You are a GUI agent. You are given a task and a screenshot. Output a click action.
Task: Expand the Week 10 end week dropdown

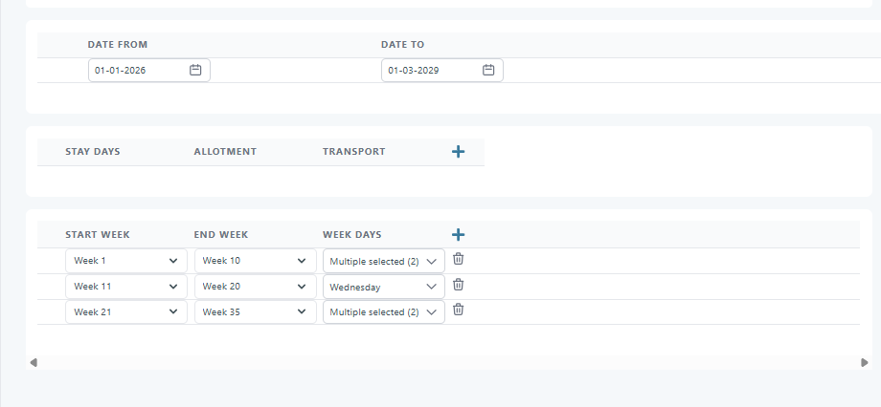(255, 261)
